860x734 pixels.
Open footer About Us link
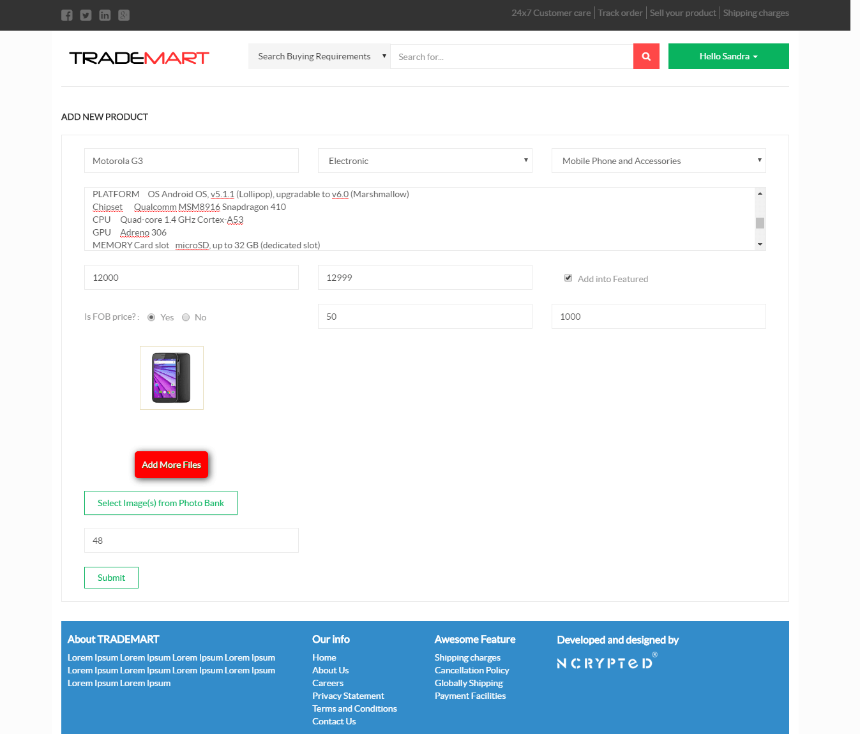coord(330,670)
